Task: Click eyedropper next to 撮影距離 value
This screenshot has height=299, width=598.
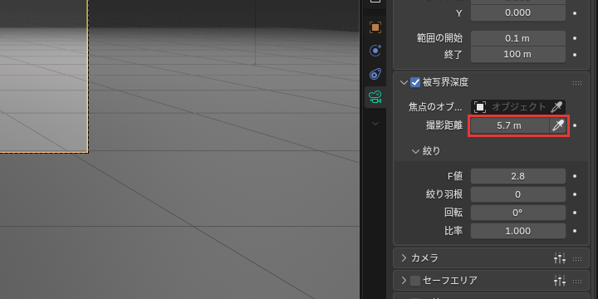Action: [558, 125]
